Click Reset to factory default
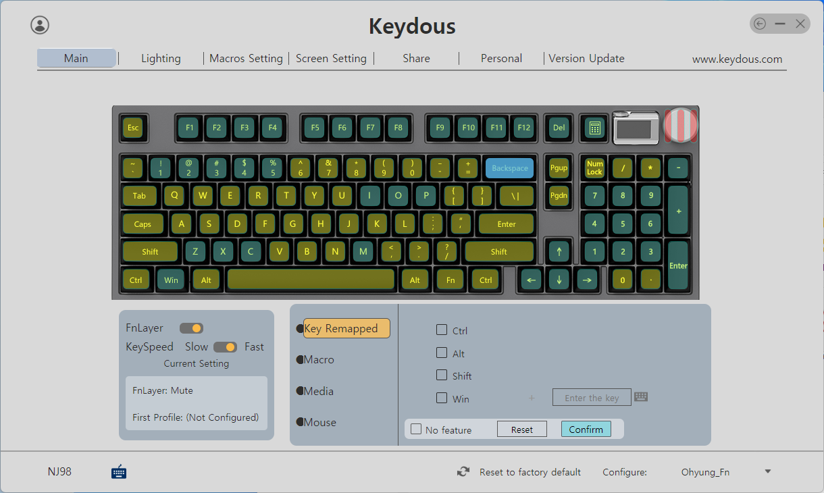 530,472
